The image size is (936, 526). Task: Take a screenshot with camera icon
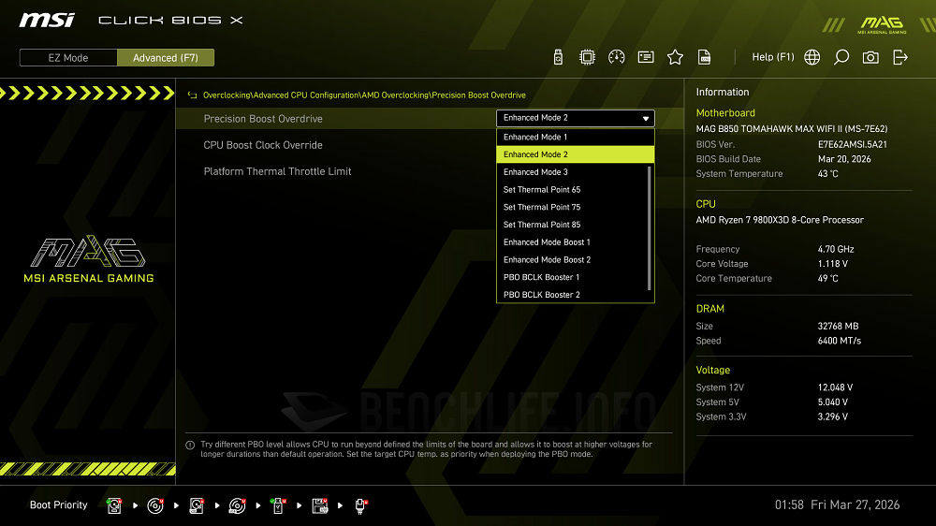[870, 57]
